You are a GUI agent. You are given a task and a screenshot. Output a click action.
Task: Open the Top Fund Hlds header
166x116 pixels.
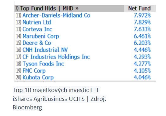point(38,9)
